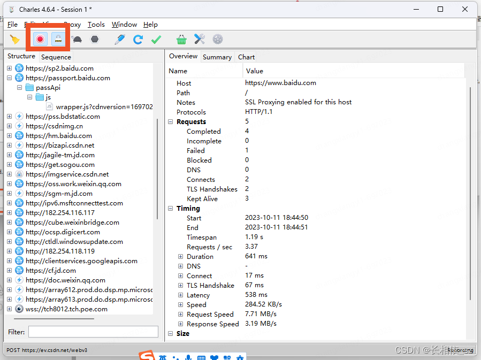Click Sogou microphone icon in IME bar
Image resolution: width=481 pixels, height=360 pixels.
tap(188, 357)
